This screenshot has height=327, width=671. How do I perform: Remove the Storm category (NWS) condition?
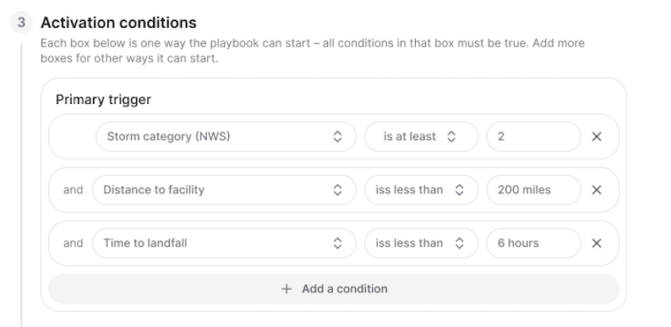pos(597,137)
